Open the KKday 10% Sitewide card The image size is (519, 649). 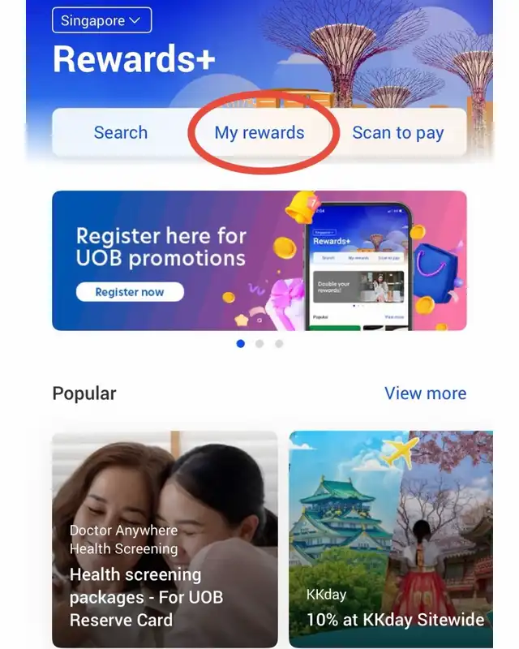tap(391, 539)
